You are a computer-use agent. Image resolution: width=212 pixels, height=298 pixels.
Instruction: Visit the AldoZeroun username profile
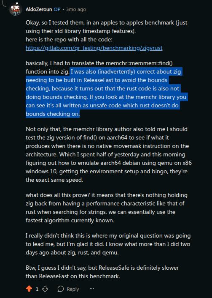click(x=39, y=9)
